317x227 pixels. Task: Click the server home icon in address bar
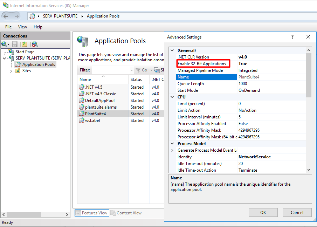coord(32,16)
